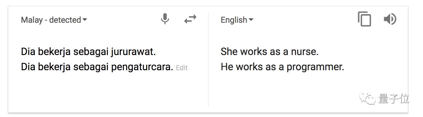Screen dimensions: 423x117
Task: Click the word nurse in the translation
Action: click(304, 52)
